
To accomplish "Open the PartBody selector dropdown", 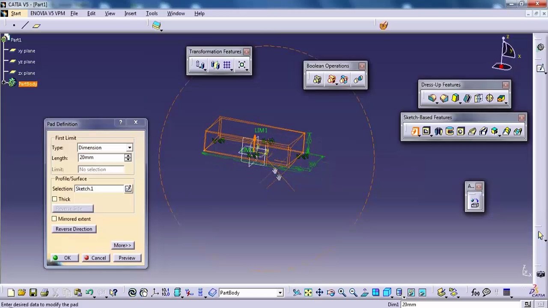I will pos(280,293).
